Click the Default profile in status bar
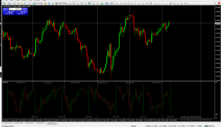This screenshot has height=127, width=221. 134,126
